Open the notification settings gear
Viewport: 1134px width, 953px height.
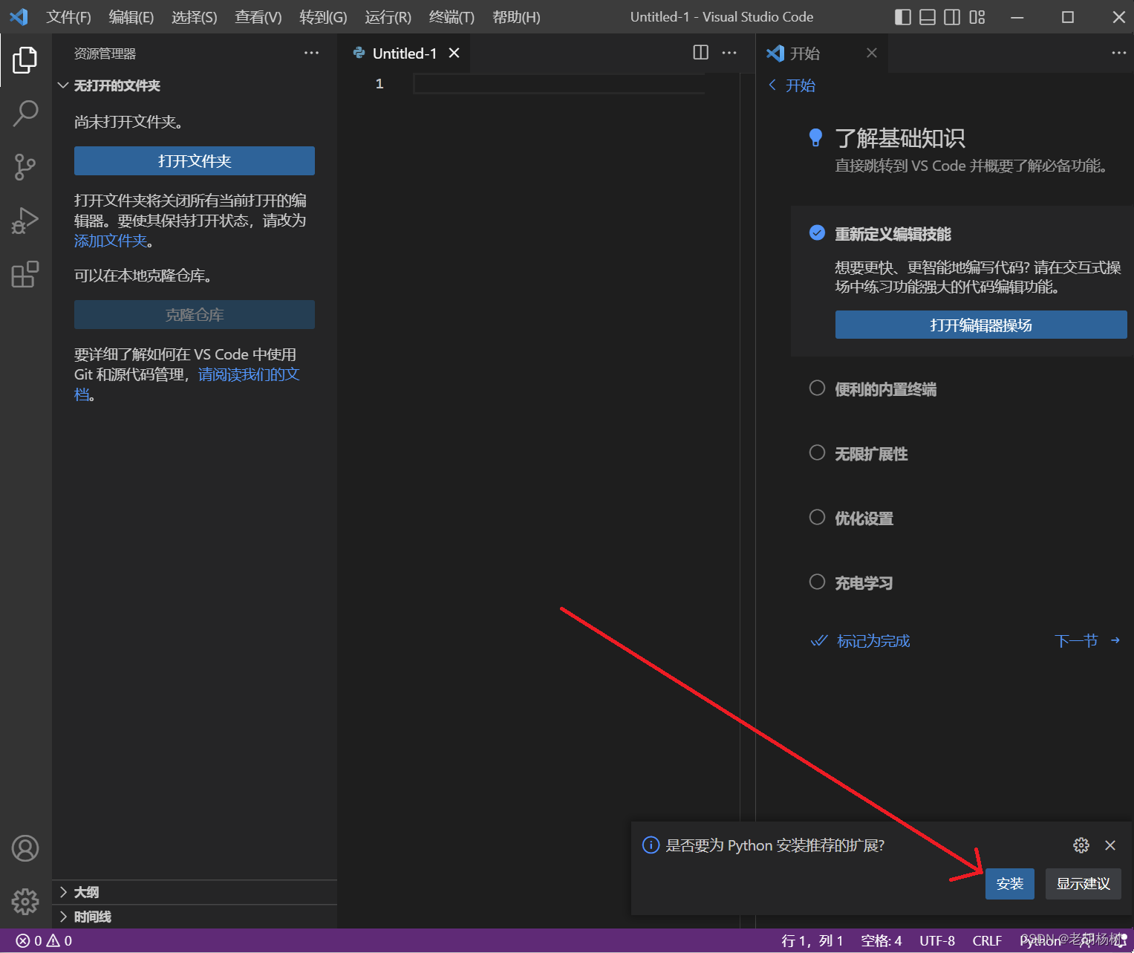[x=1081, y=845]
